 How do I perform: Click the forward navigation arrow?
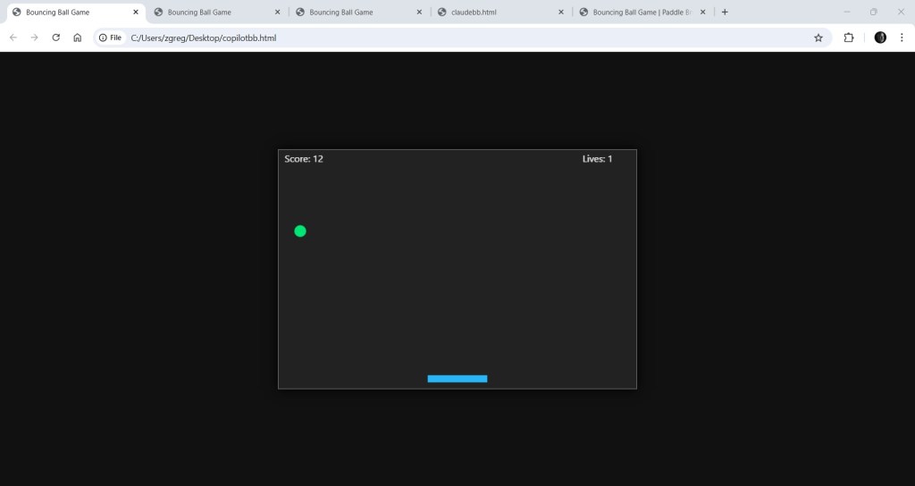point(35,38)
